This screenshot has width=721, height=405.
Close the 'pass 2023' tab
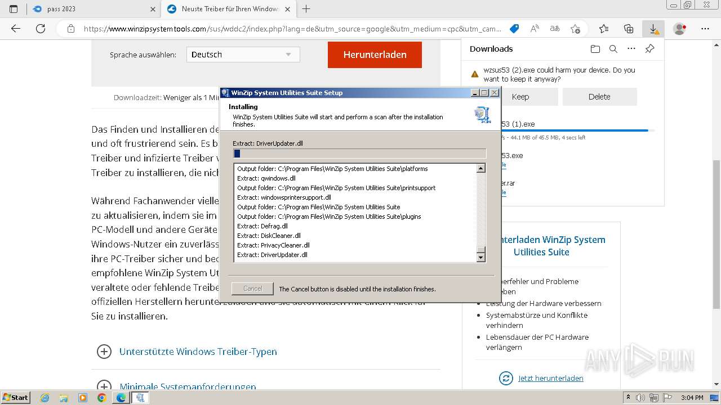(x=153, y=9)
